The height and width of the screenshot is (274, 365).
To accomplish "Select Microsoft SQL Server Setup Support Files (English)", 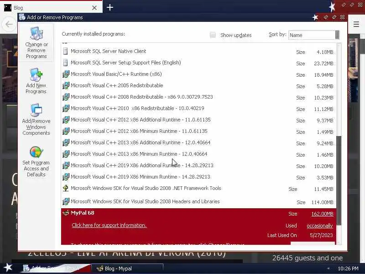I will click(x=198, y=63).
